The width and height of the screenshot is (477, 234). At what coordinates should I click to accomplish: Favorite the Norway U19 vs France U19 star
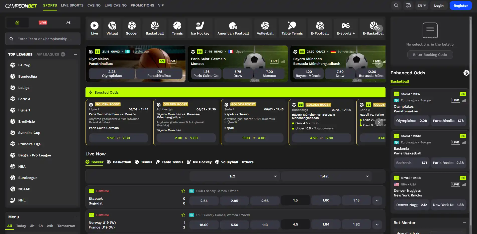click(x=183, y=215)
